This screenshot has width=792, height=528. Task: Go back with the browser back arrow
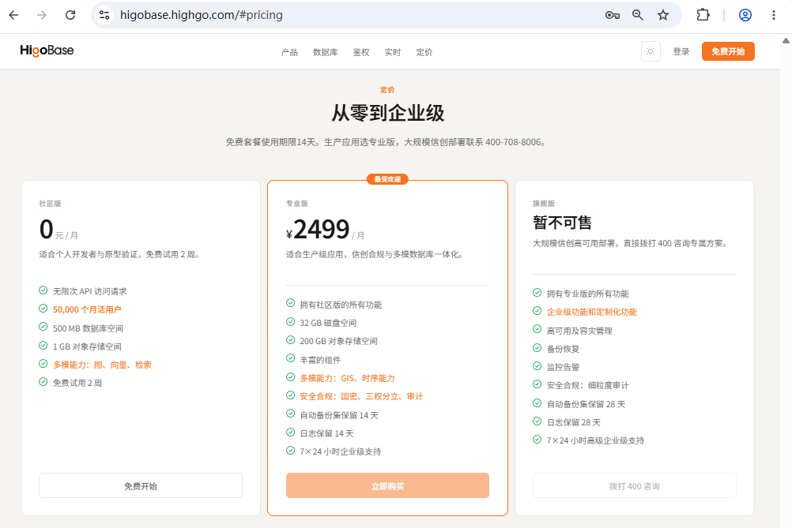coord(13,15)
